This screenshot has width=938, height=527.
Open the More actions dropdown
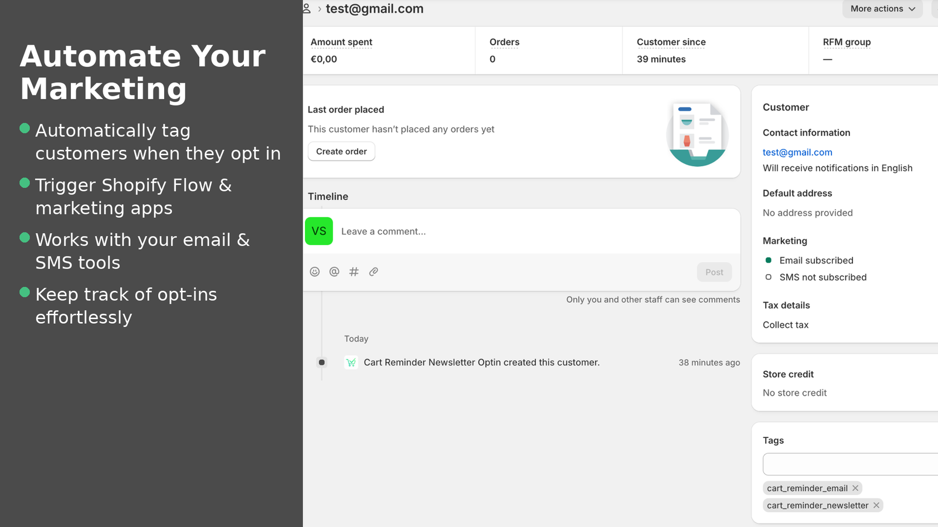point(882,9)
